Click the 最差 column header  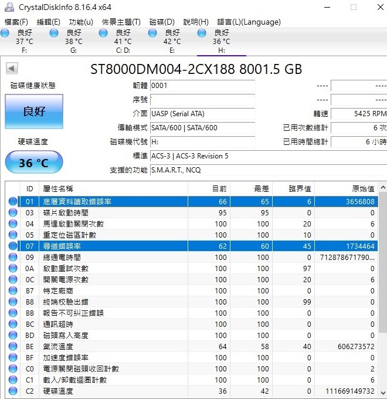point(251,188)
